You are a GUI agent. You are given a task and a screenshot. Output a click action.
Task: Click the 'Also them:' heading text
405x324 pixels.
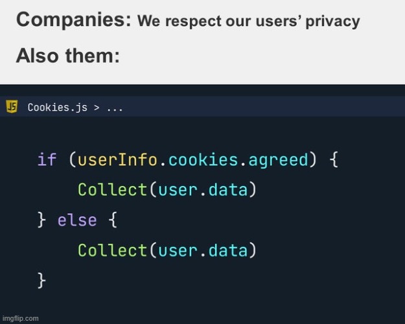click(68, 56)
